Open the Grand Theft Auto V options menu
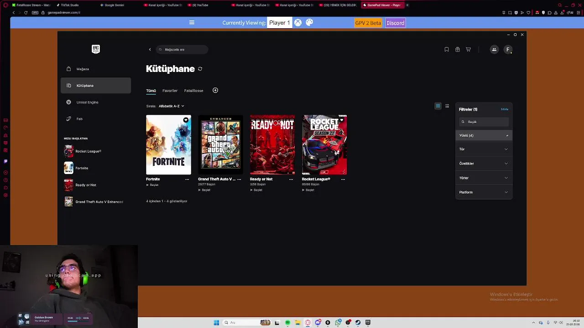This screenshot has width=584, height=328. pos(239,179)
